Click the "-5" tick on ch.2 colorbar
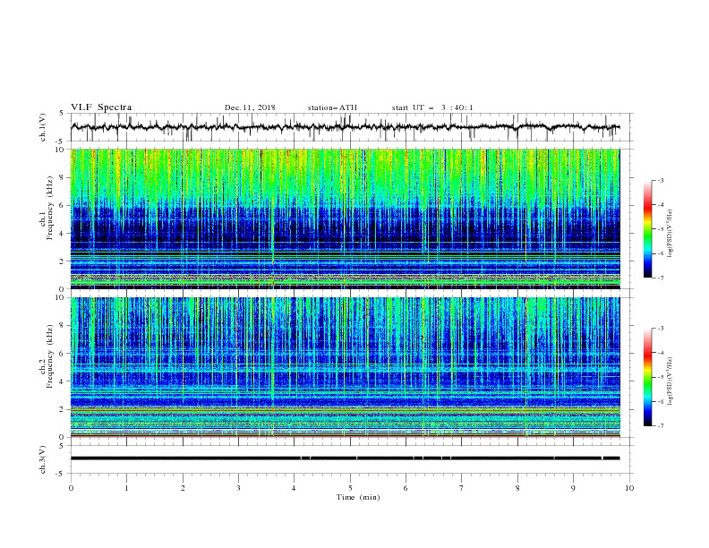709x548 pixels. tap(661, 377)
